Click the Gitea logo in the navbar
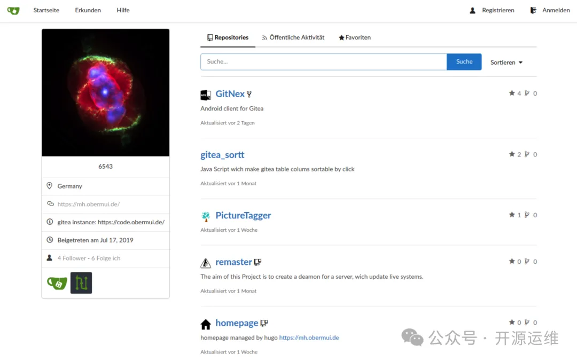The width and height of the screenshot is (577, 361). (13, 10)
